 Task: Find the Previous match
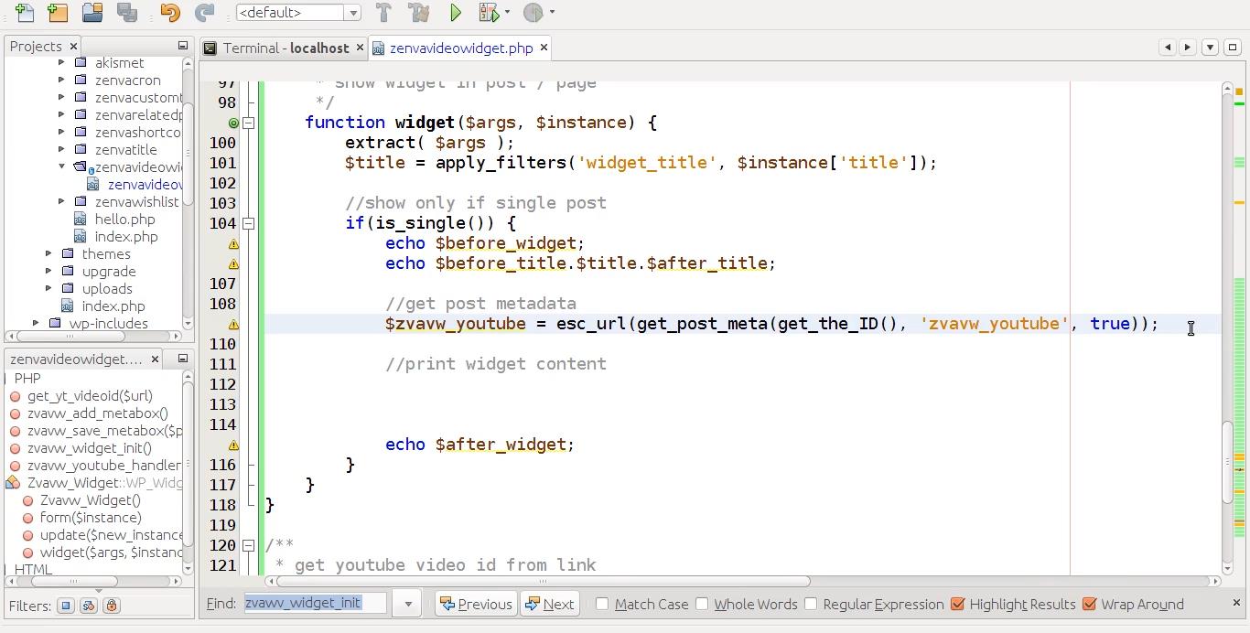[x=476, y=604]
